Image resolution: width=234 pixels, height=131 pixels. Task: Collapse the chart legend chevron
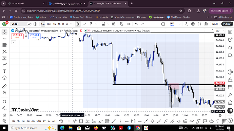(x=14, y=42)
